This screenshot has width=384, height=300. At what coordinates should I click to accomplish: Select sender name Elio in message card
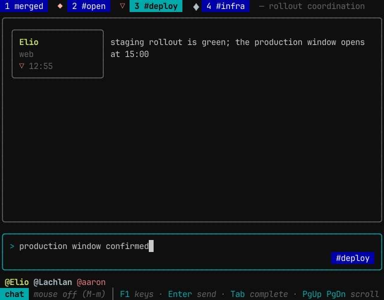[x=29, y=42]
